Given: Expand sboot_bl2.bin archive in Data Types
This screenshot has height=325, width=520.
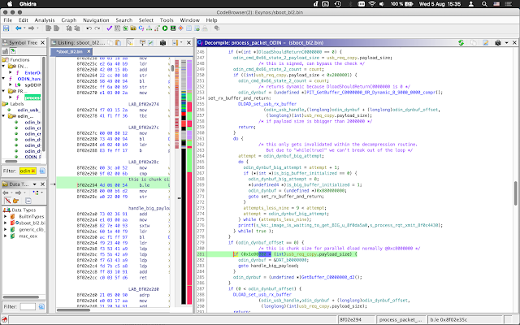Looking at the screenshot, I should point(5,223).
